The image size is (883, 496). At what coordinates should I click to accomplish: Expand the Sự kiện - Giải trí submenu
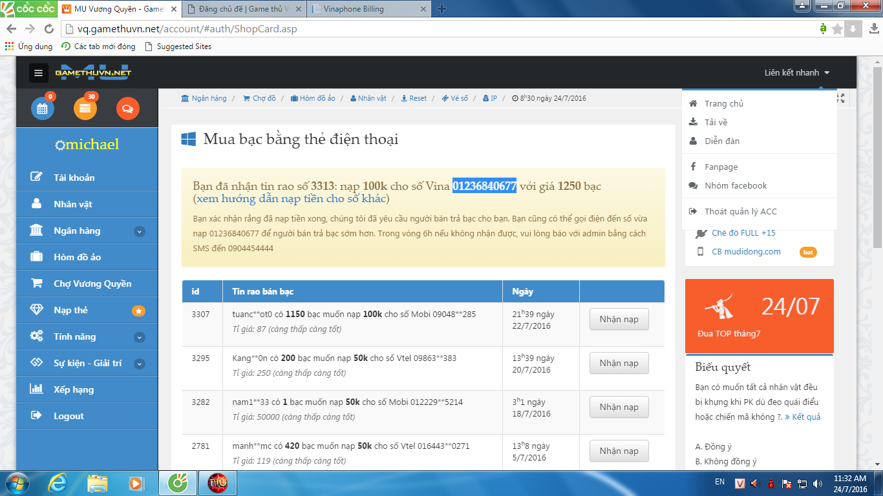(x=139, y=364)
